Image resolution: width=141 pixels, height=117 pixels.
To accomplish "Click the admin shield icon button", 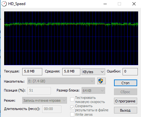I will (101, 81).
